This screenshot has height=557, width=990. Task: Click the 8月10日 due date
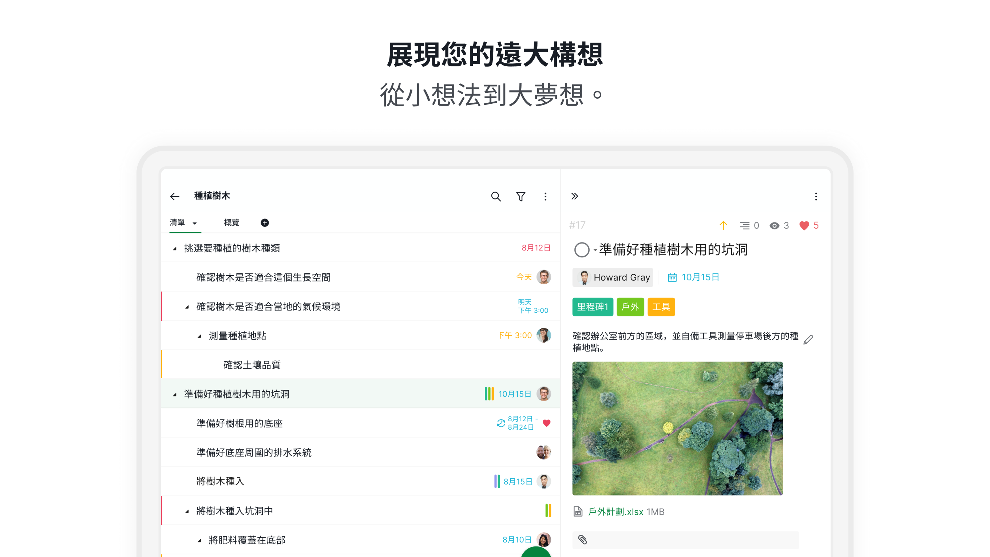point(516,540)
